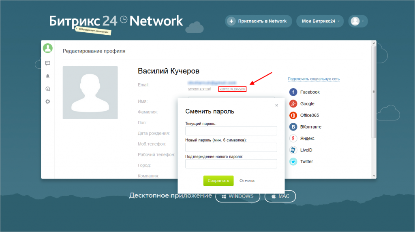415x232 pixels.
Task: Focus the Подтверждение нового пароля field
Action: pyautogui.click(x=231, y=164)
